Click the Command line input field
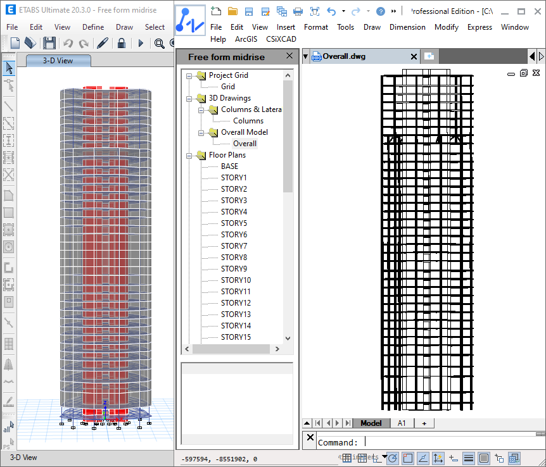 (443, 442)
